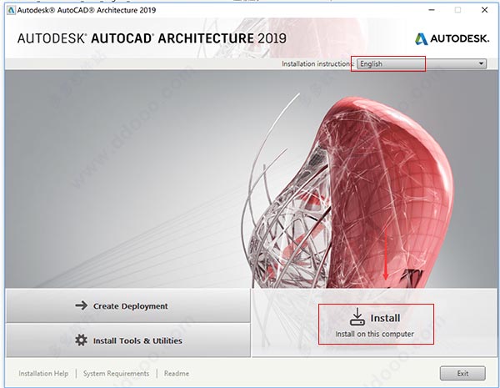The height and width of the screenshot is (388, 500).
Task: View System Requirements link
Action: pos(116,373)
